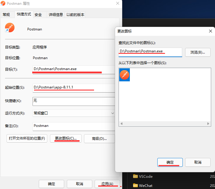
Task: Click 取消 in the Postman 属性 window
Action: click(x=80, y=184)
